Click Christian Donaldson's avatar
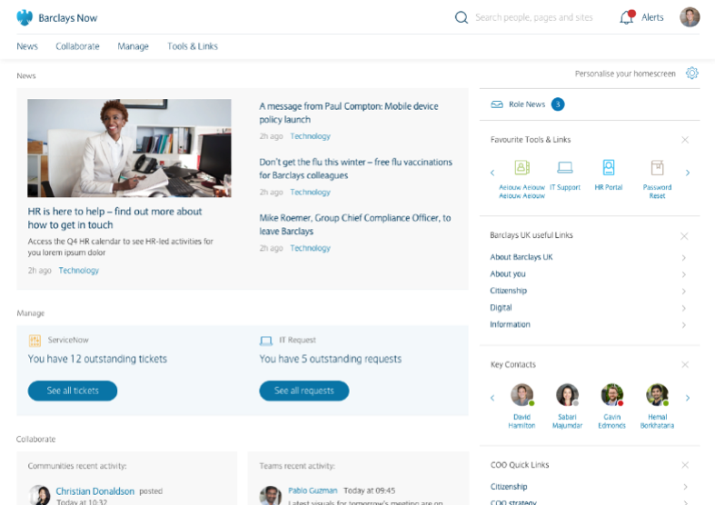Image resolution: width=715 pixels, height=505 pixels. pos(39,495)
